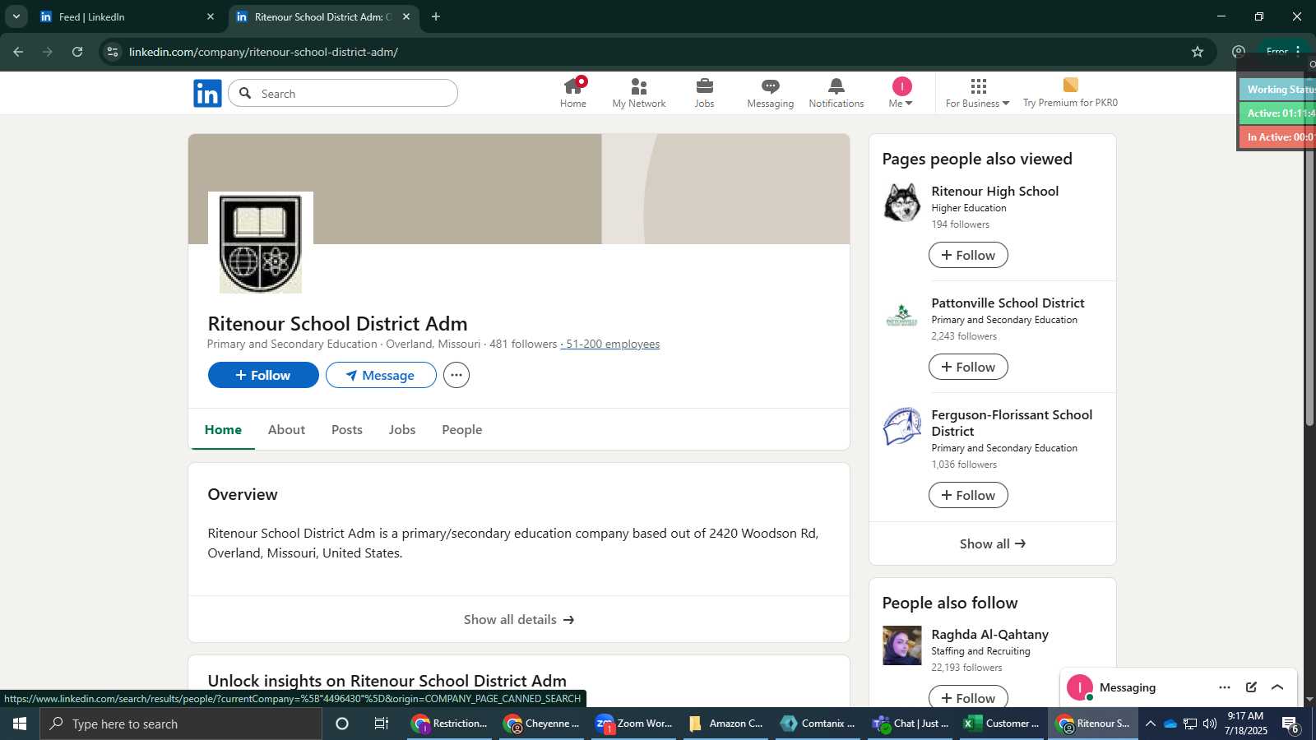
Task: Open Ritenour High School page
Action: (x=994, y=191)
